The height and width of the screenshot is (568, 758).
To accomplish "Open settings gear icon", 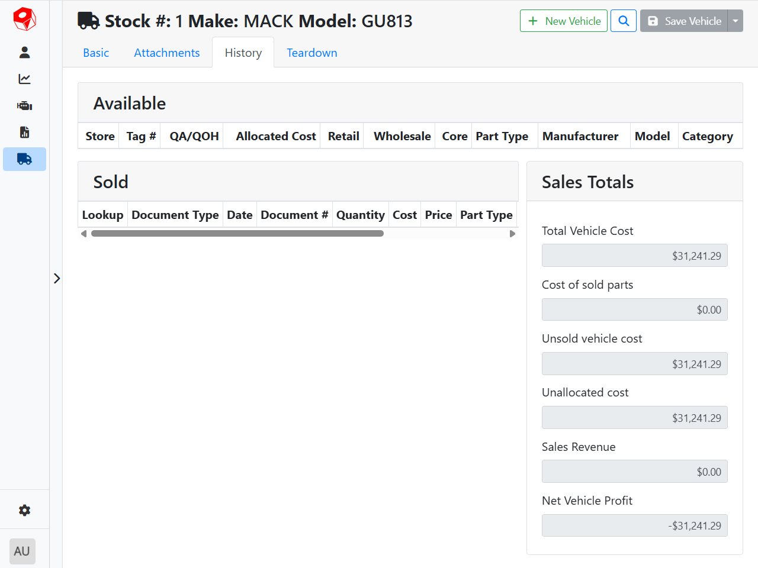I will (x=24, y=510).
